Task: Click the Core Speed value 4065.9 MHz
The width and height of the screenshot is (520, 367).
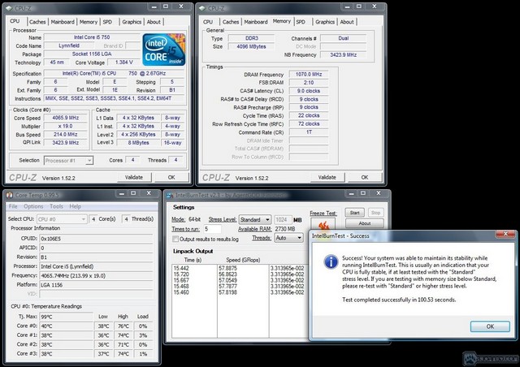Action: (66, 118)
